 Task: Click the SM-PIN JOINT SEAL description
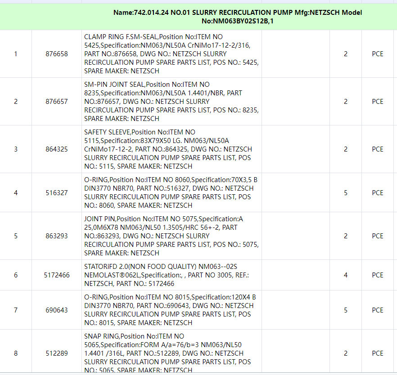(x=171, y=102)
